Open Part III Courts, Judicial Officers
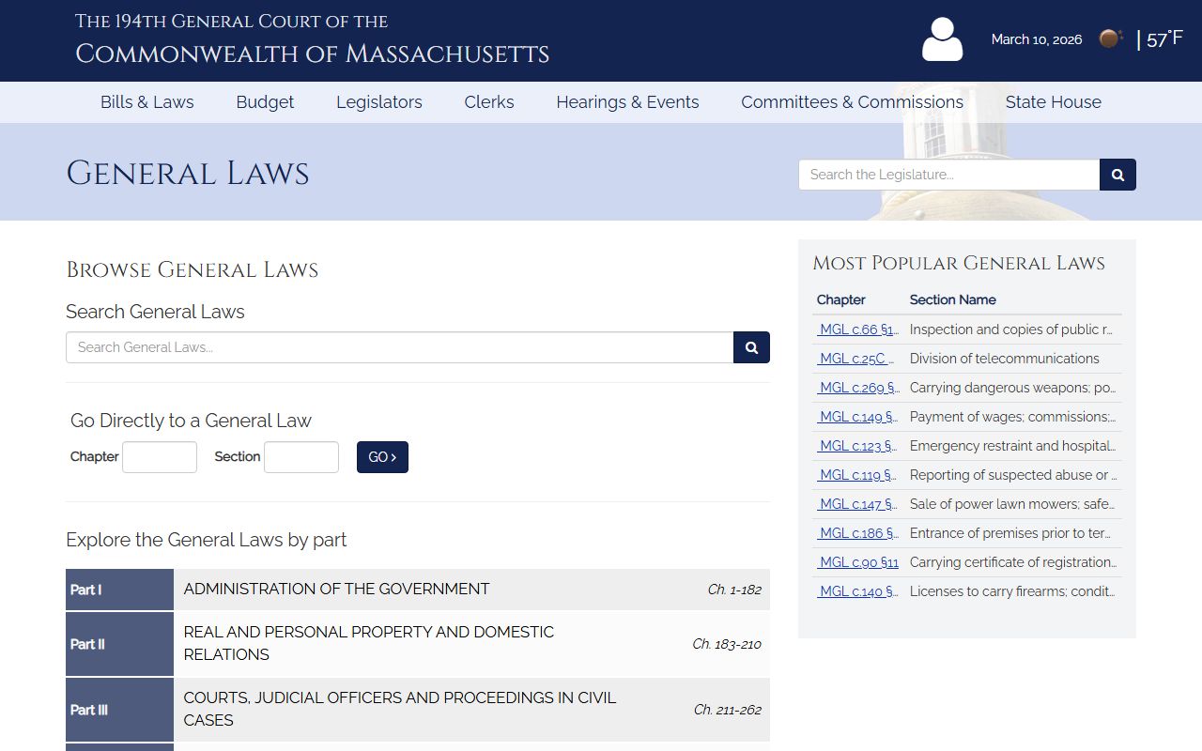This screenshot has width=1202, height=751. click(418, 710)
